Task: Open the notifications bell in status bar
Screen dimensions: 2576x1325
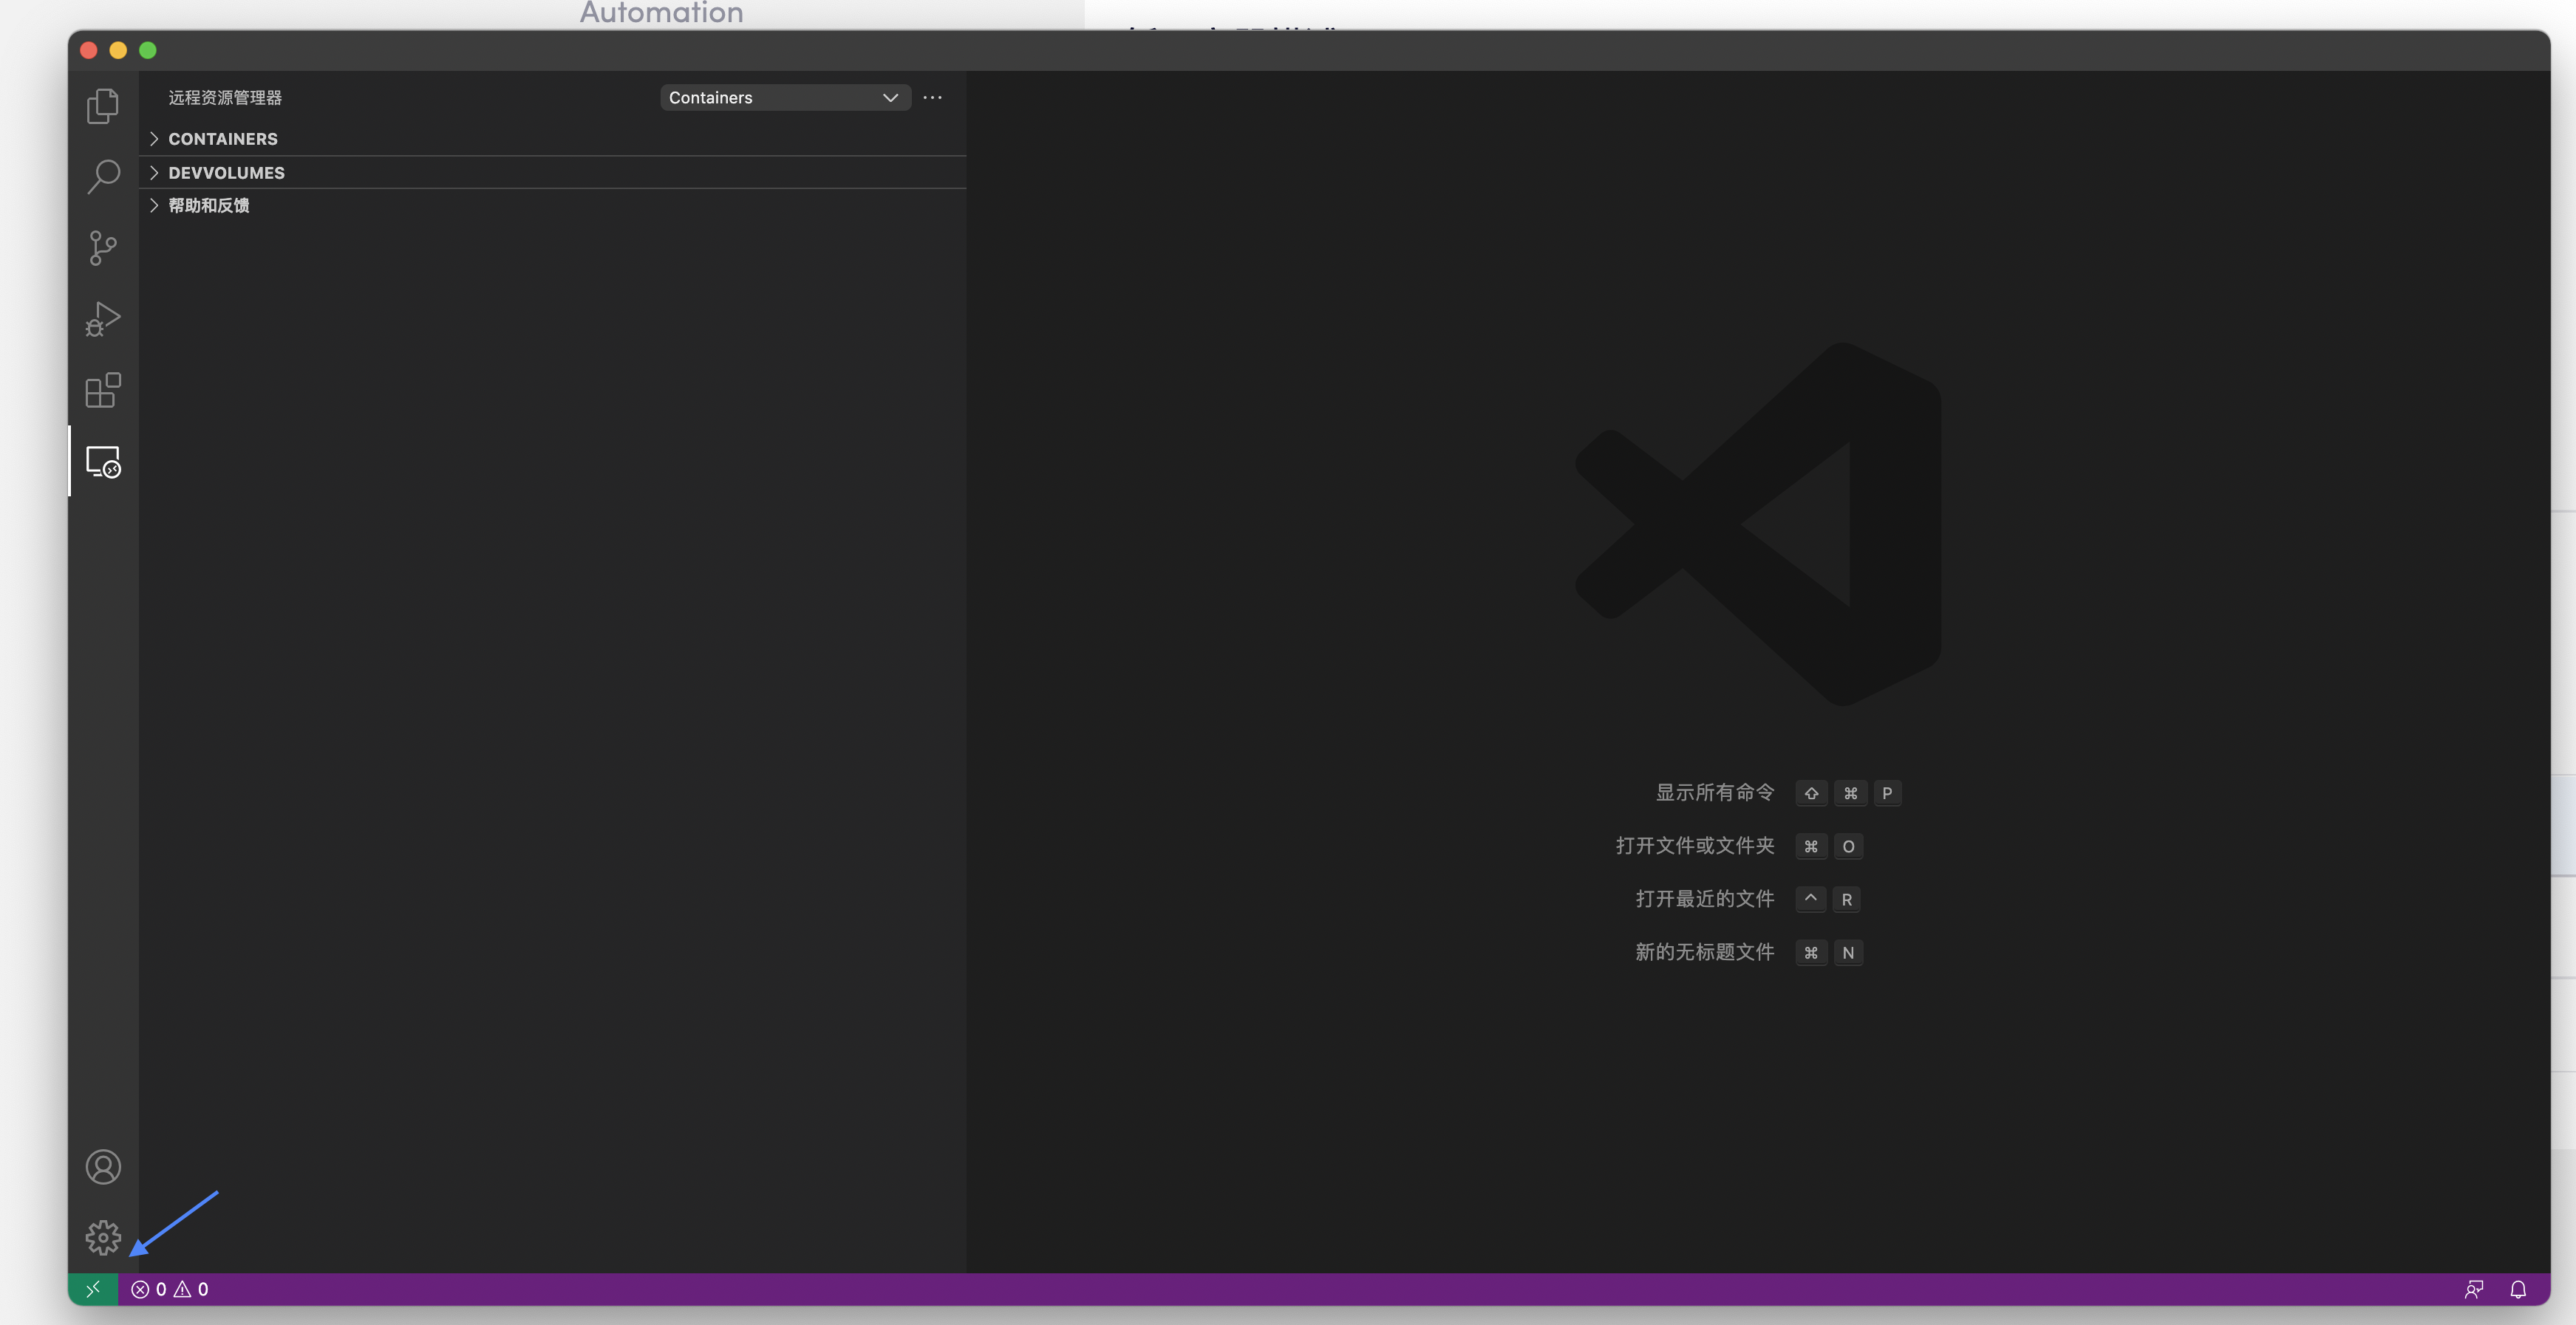Action: 2518,1289
